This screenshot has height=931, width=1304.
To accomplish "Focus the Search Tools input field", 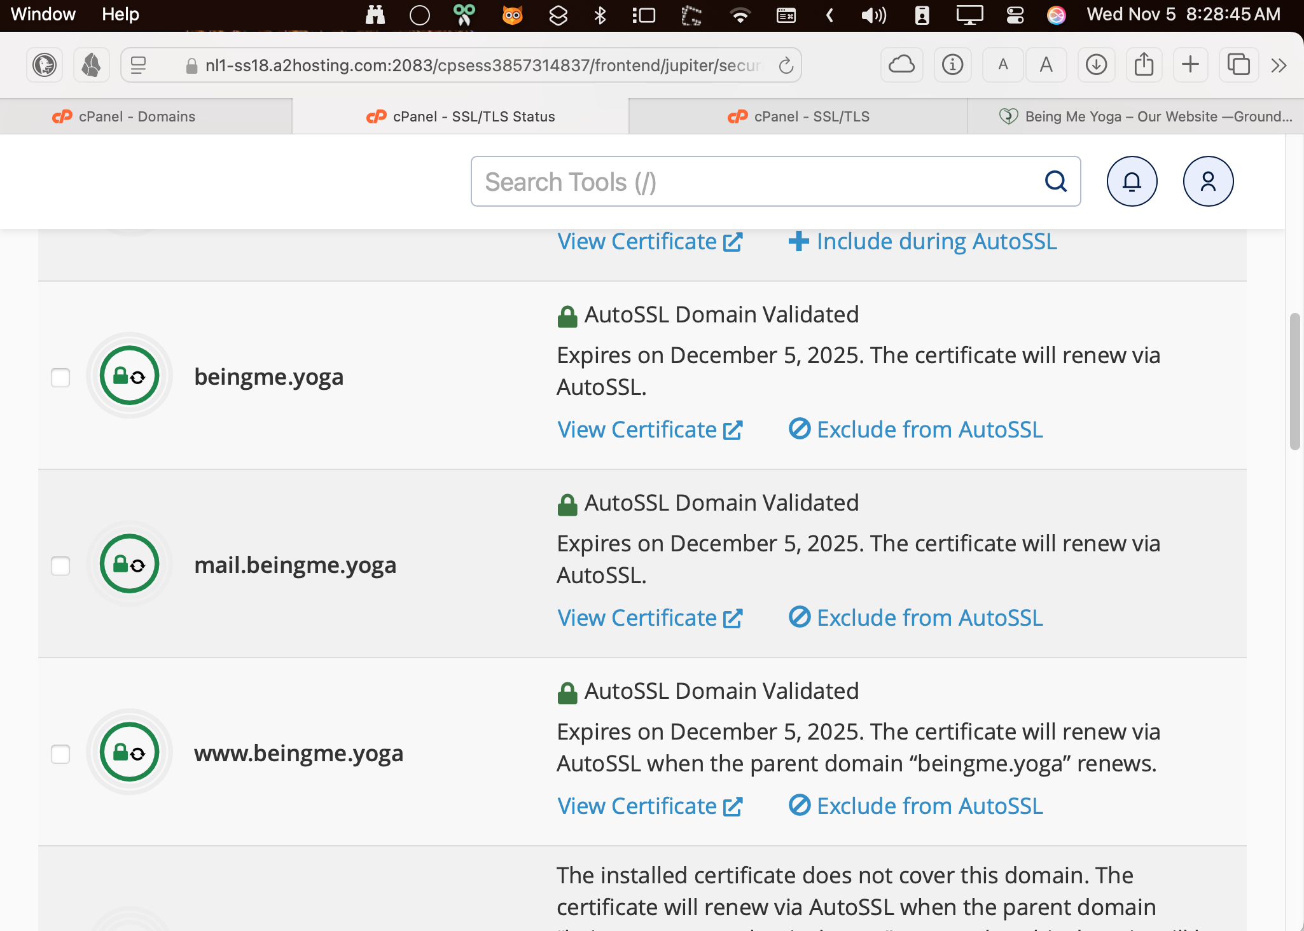I will 757,182.
